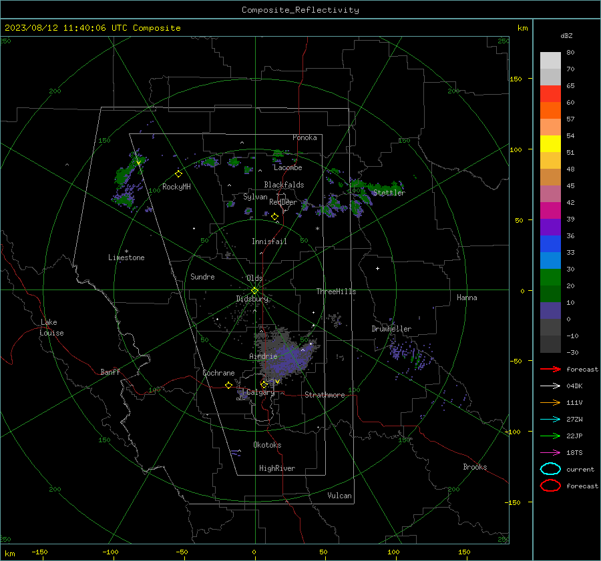Image resolution: width=601 pixels, height=561 pixels.
Task: Click the yellow diamond marker below RedDeer
Action: pyautogui.click(x=274, y=217)
